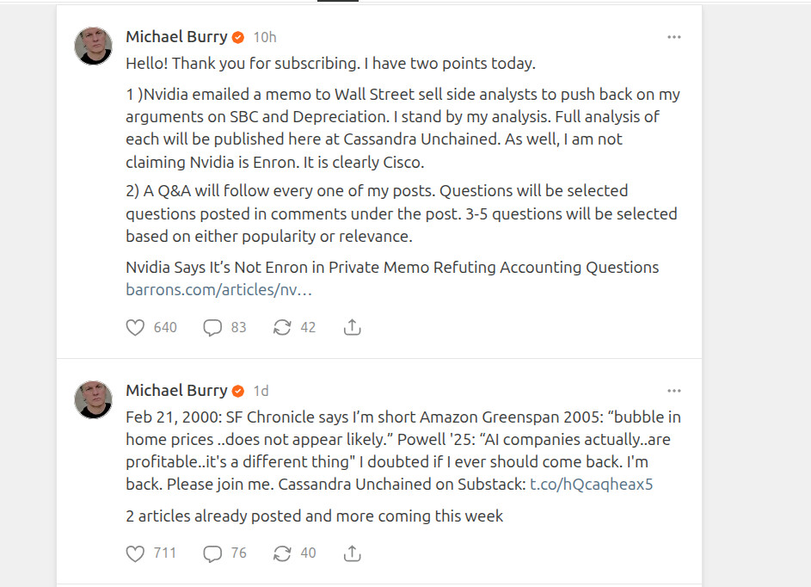Share the Nvidia memo post
The image size is (811, 587).
click(352, 328)
